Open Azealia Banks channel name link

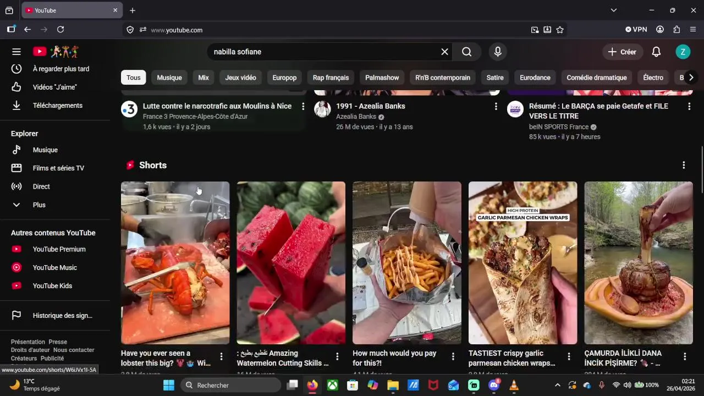tap(356, 117)
